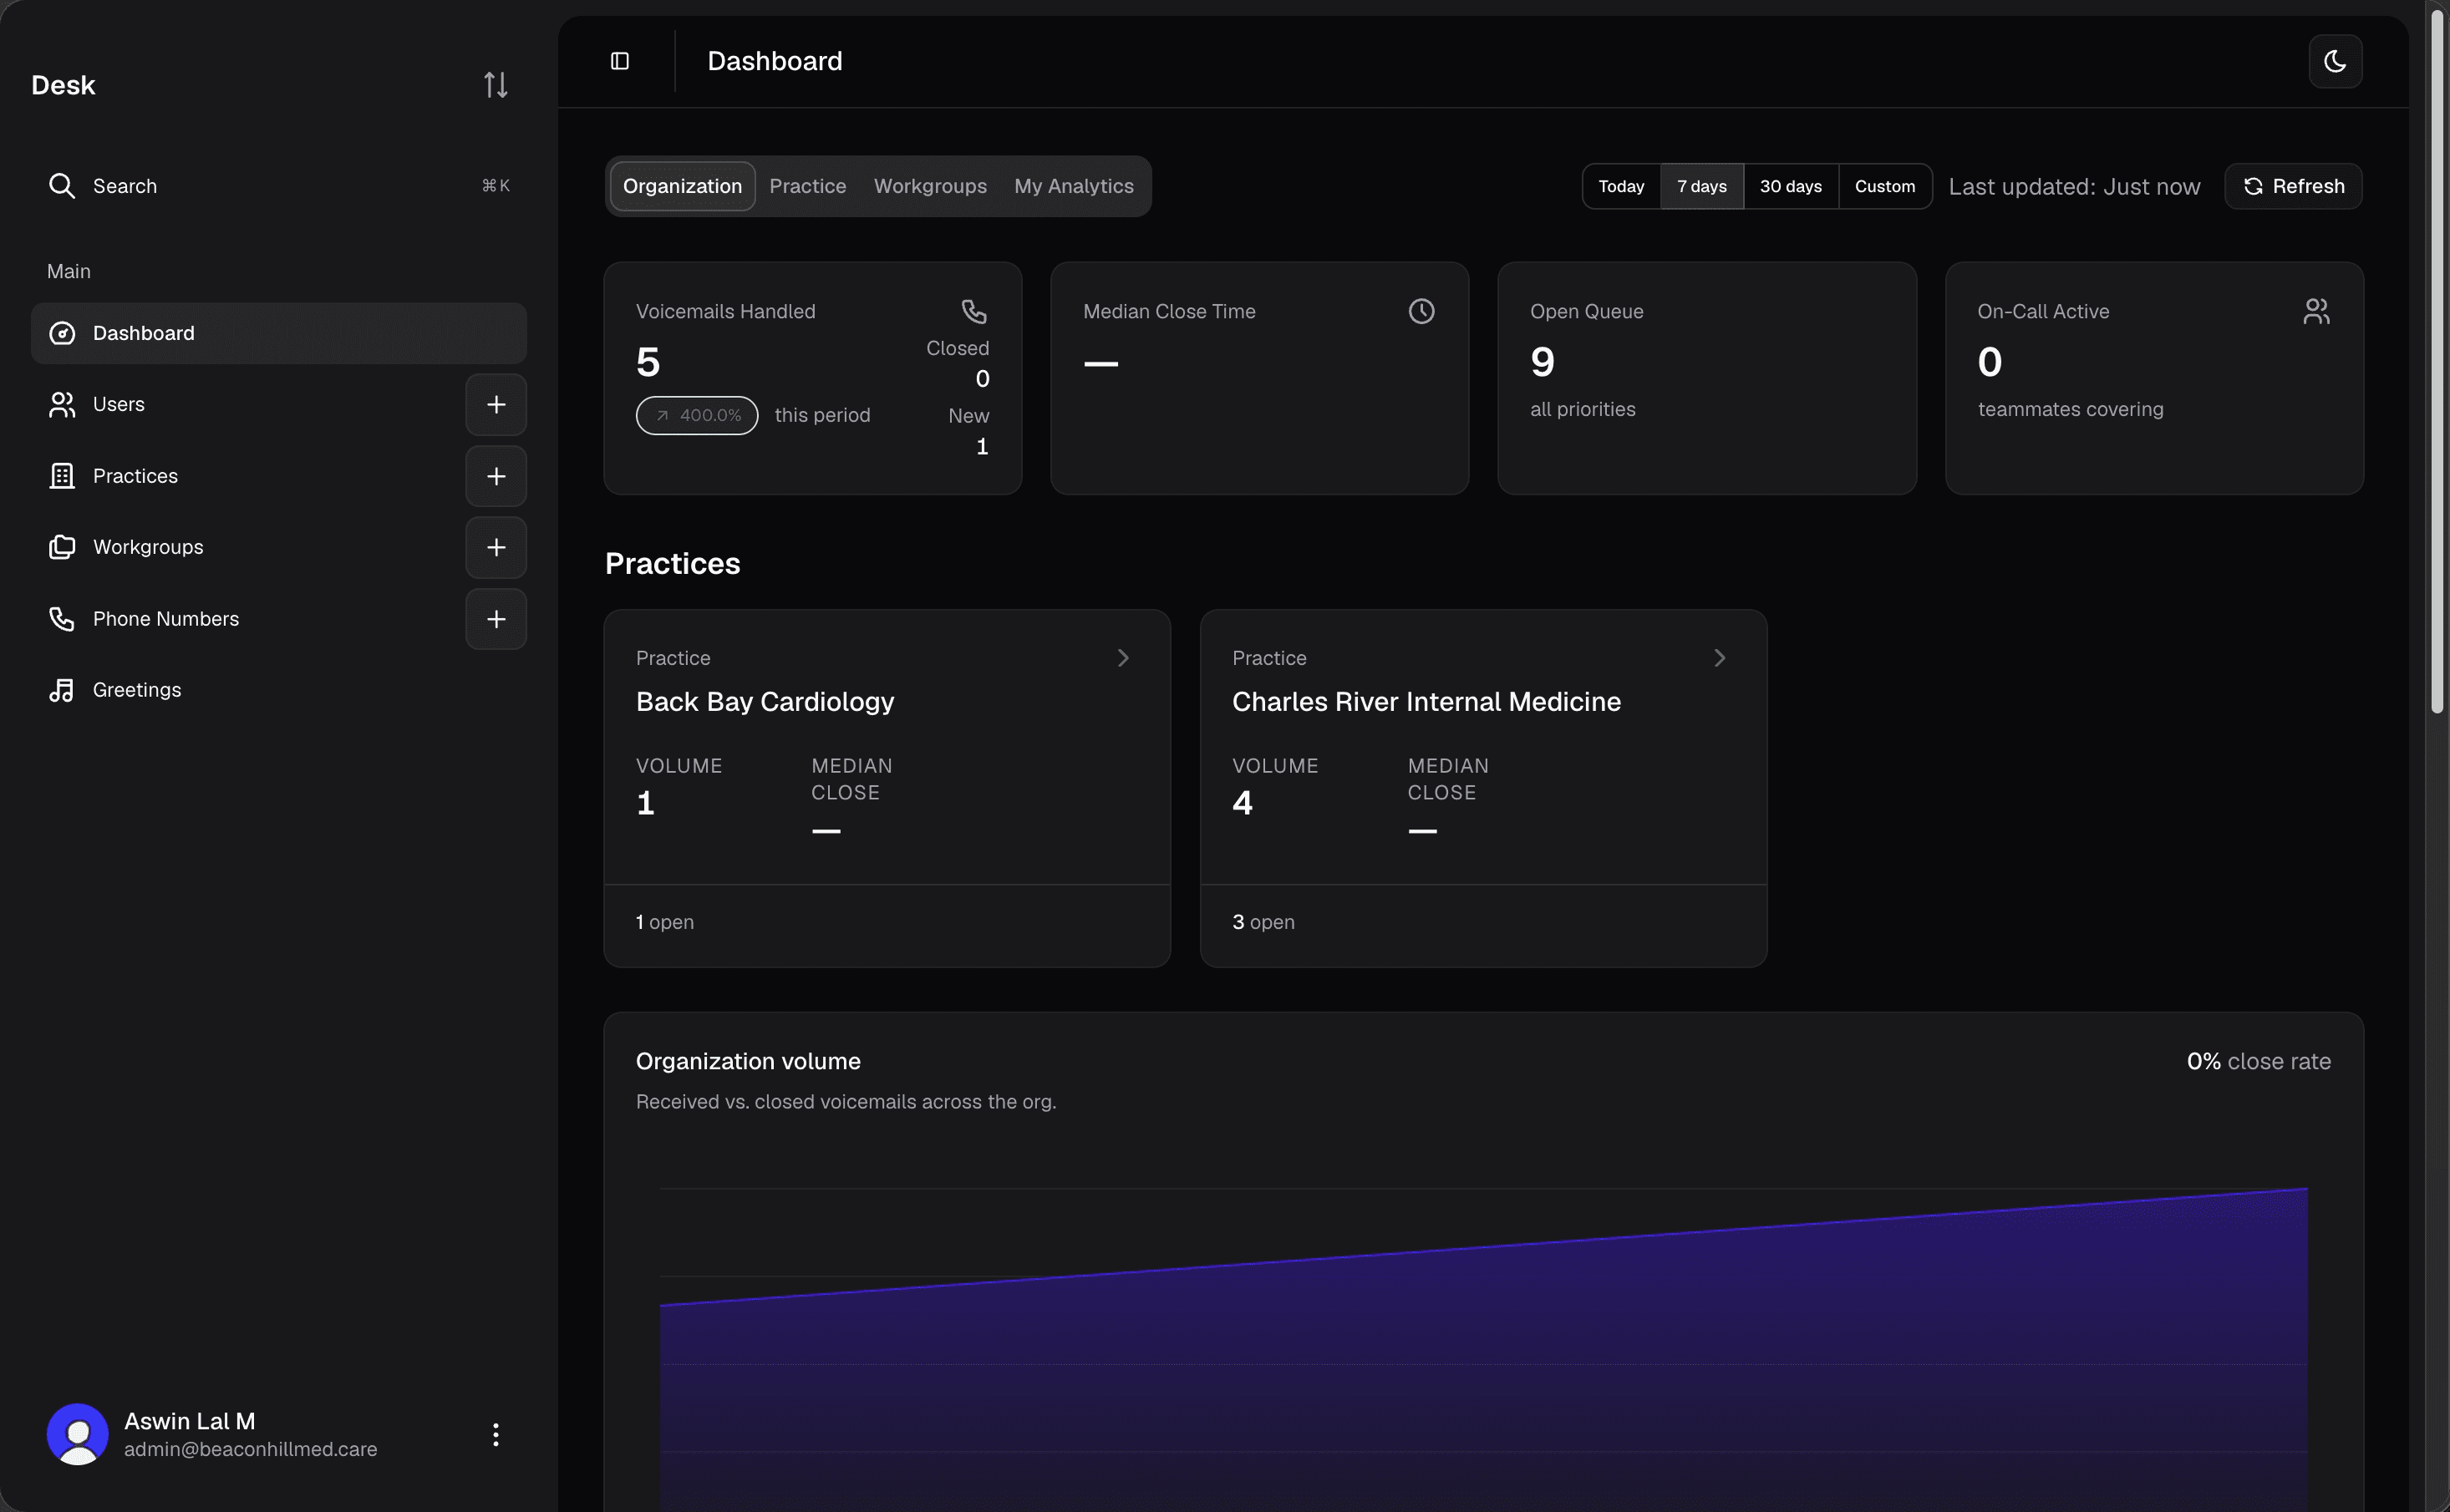Choose the Today time range option
Image resolution: width=2450 pixels, height=1512 pixels.
coord(1621,186)
